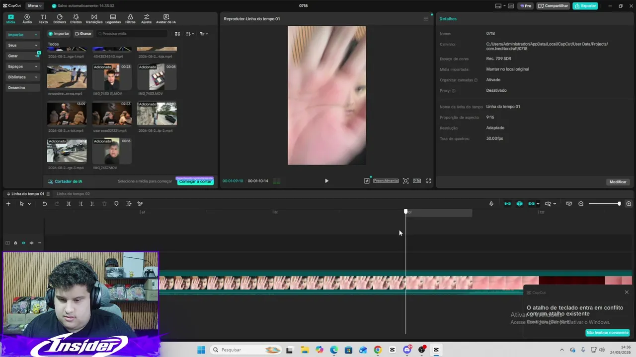Open the Áudio panel

tap(27, 19)
